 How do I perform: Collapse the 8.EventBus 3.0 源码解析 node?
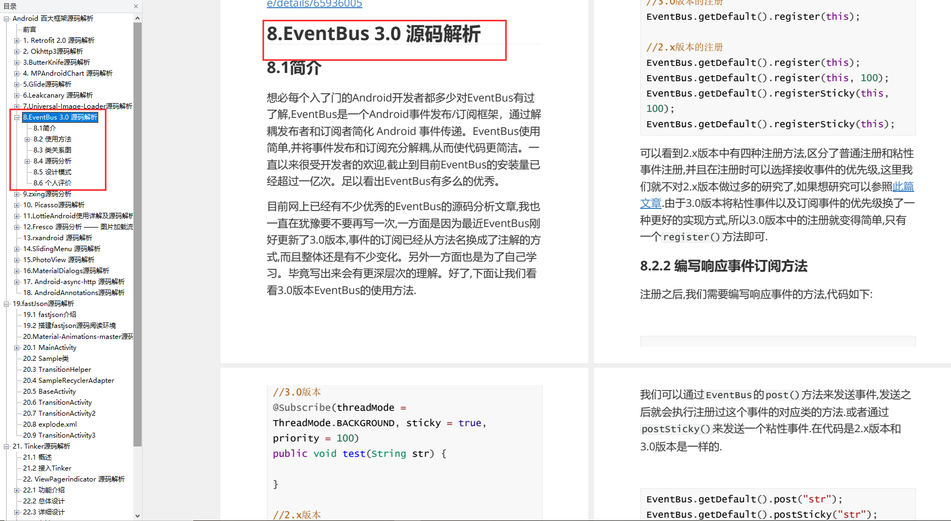click(x=17, y=117)
